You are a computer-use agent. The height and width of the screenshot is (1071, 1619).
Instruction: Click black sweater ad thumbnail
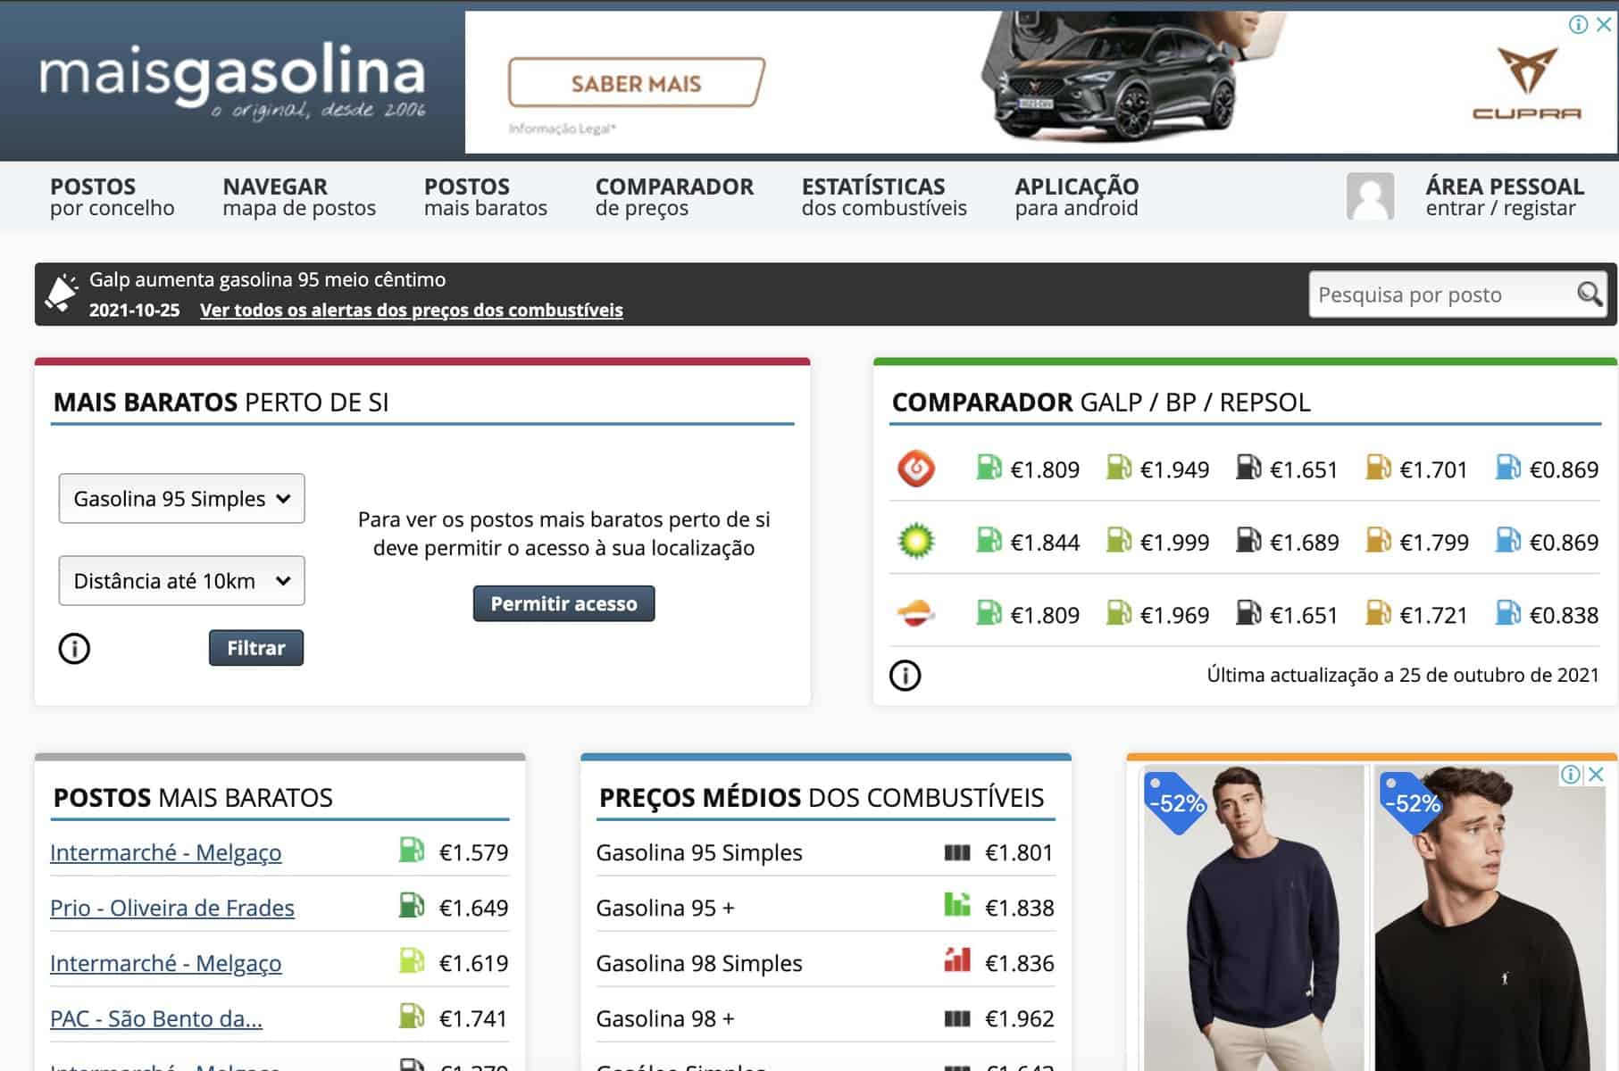[1491, 917]
